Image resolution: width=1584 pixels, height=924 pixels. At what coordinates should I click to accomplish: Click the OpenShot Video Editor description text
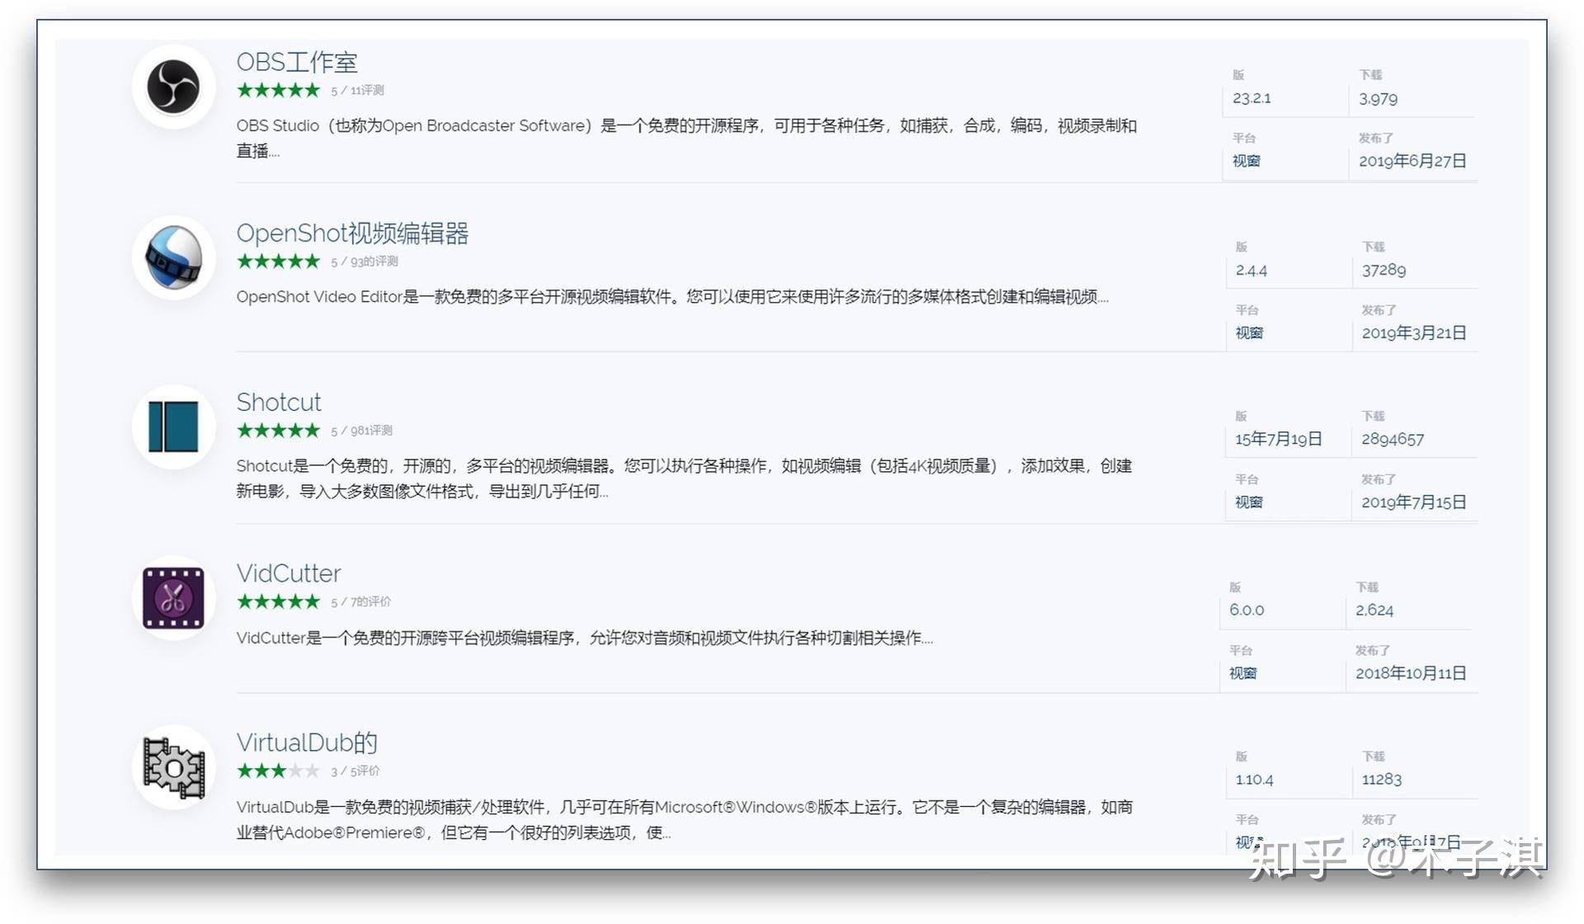672,297
